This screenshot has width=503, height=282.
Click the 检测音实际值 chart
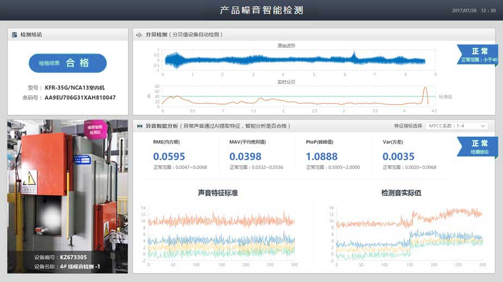coord(409,232)
